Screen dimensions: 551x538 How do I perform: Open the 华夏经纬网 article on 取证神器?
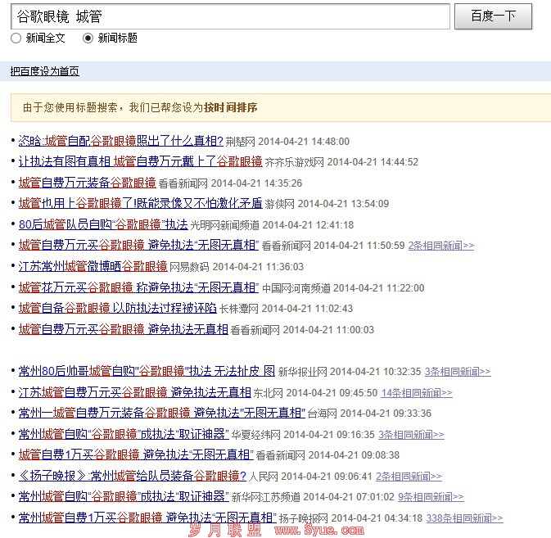pos(124,434)
